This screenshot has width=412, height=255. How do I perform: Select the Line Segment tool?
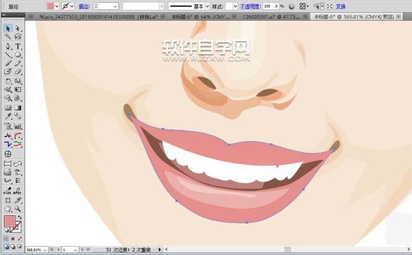8,55
